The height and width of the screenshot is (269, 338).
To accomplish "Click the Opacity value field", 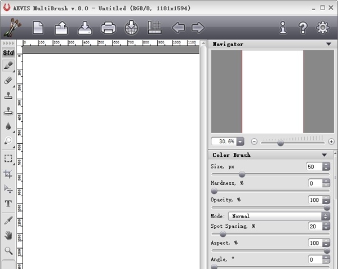I will 315,200.
